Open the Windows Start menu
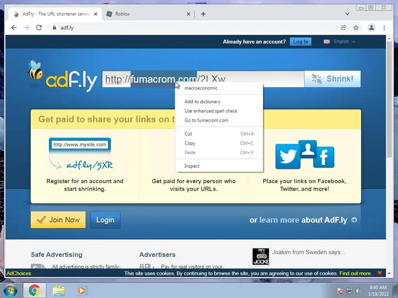This screenshot has height=298, width=398. click(x=10, y=290)
